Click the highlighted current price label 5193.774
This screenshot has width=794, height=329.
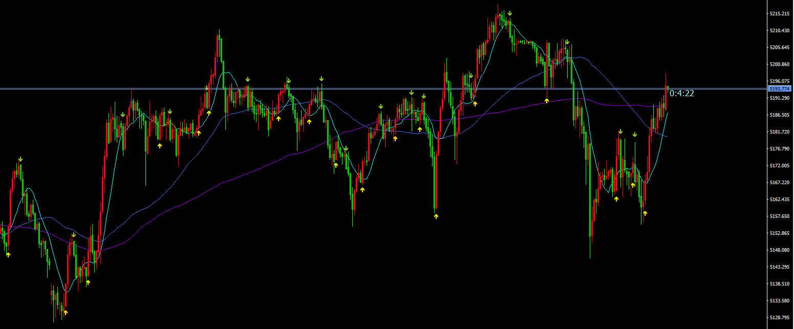click(780, 89)
